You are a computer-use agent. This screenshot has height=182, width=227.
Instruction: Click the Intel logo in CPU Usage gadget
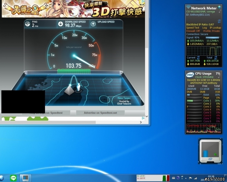pos(190,75)
